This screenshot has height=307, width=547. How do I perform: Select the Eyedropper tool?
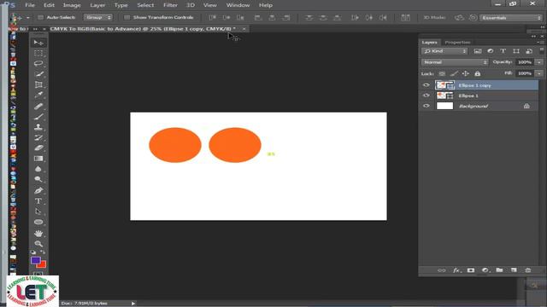pyautogui.click(x=38, y=95)
